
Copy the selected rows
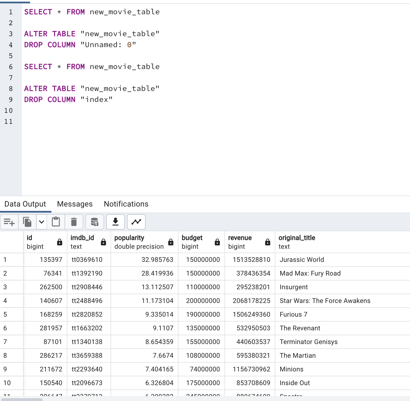tap(27, 222)
